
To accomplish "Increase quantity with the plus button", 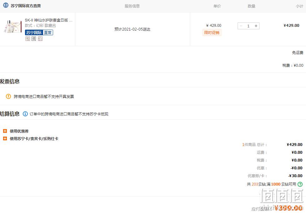I will (x=256, y=26).
